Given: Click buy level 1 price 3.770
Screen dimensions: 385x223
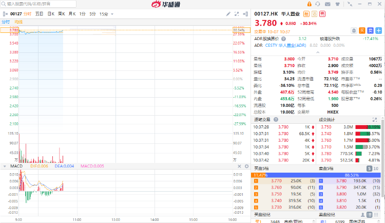Looking at the screenshot, I should point(276,181).
